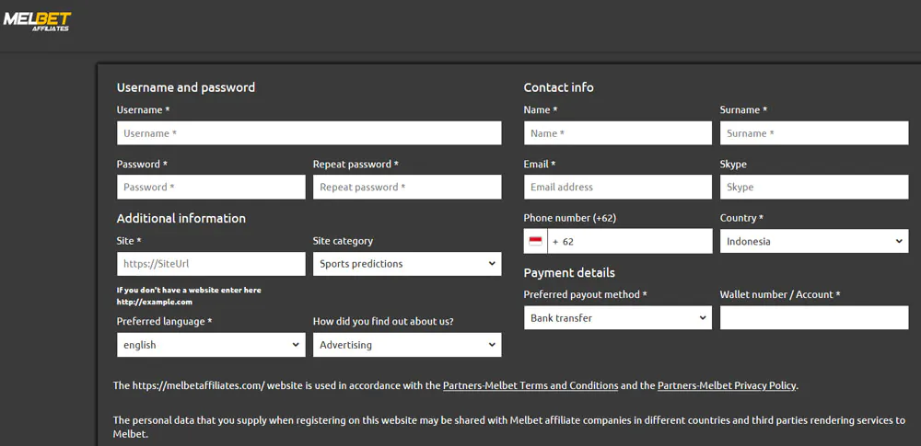This screenshot has height=446, width=921.
Task: Click the Indonesia flag phone prefix icon
Action: point(535,241)
